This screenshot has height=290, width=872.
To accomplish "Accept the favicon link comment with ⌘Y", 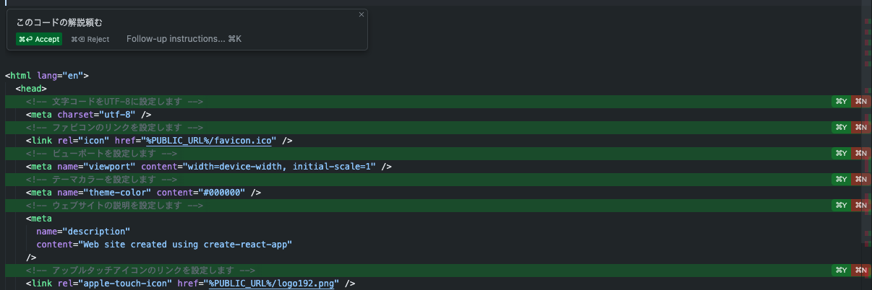I will 841,128.
